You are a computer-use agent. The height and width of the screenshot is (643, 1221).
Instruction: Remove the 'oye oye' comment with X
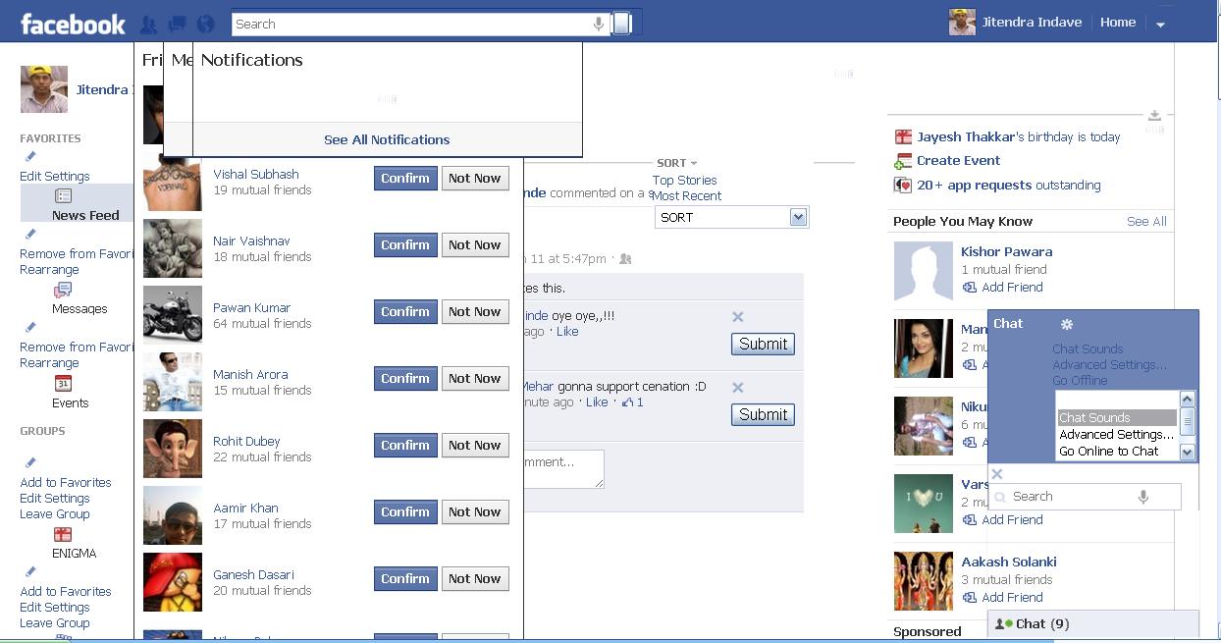point(738,317)
